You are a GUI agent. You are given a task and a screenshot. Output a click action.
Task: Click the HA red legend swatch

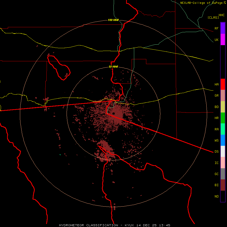click(x=223, y=84)
